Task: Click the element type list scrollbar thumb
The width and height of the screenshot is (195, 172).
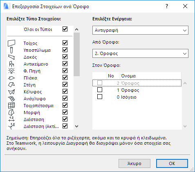Action: [x=77, y=54]
